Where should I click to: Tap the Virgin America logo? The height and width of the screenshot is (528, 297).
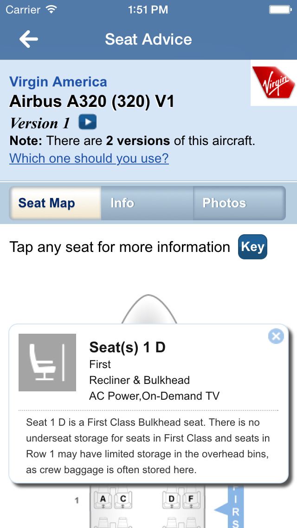coord(274,83)
